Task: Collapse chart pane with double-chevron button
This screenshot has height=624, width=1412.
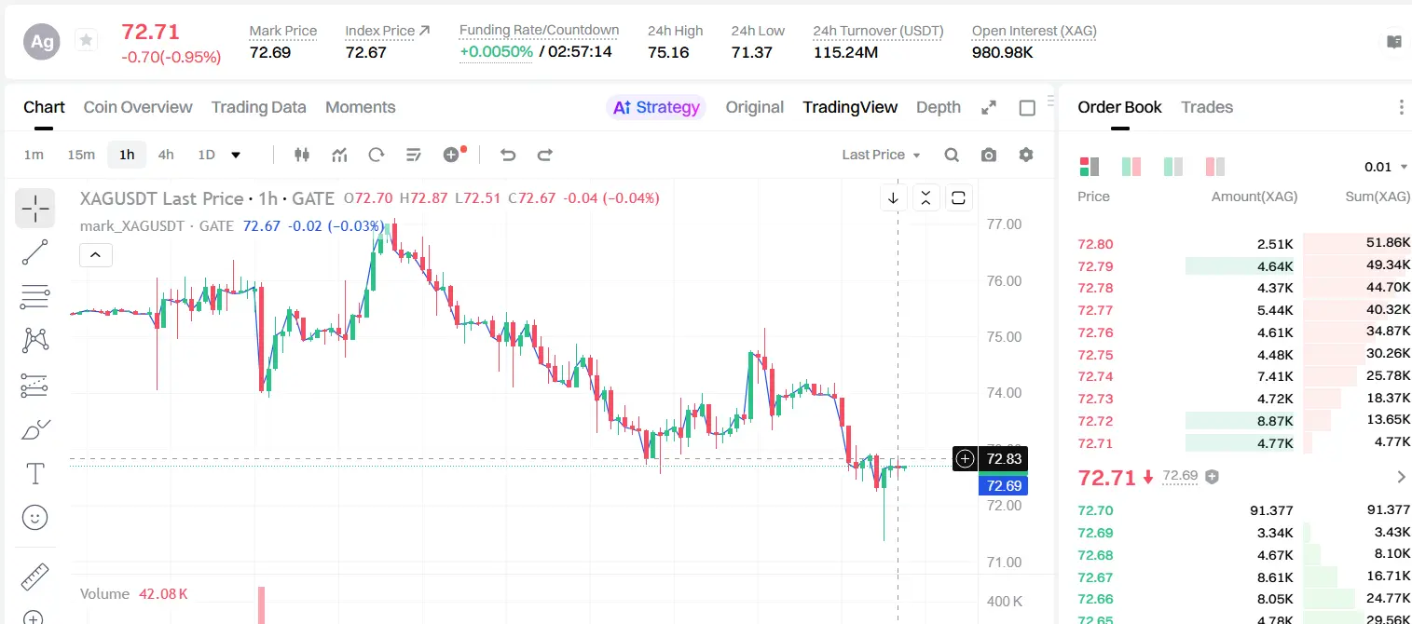Action: pos(925,197)
